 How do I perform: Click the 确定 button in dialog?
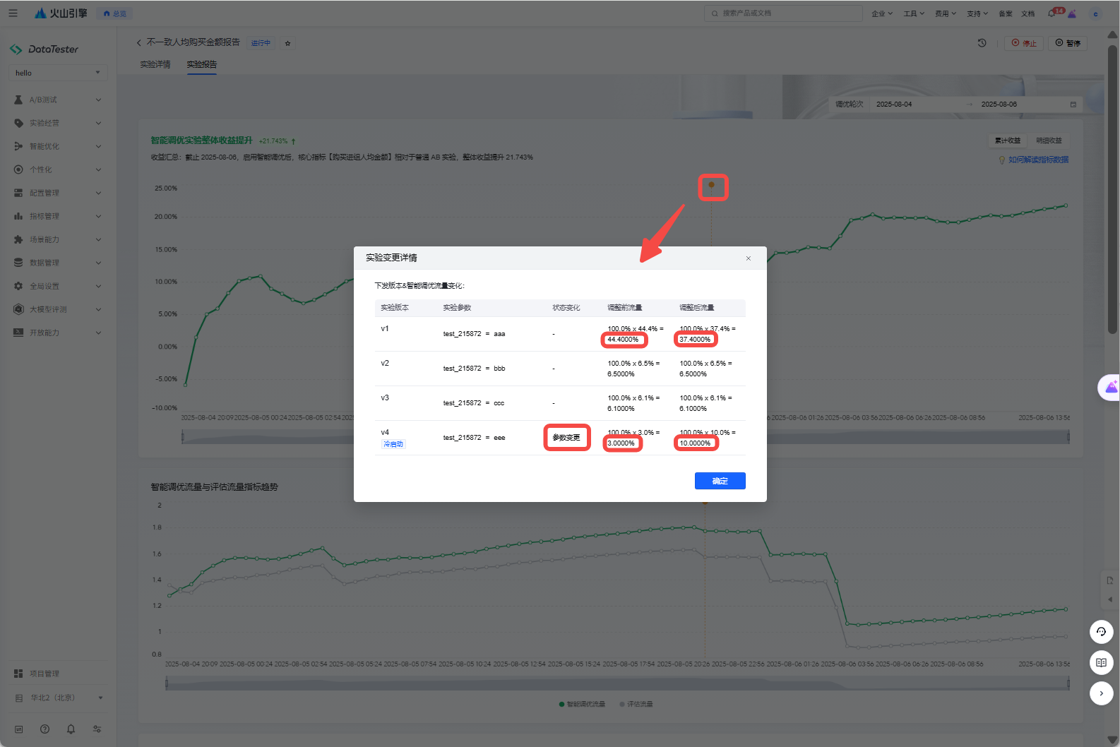coord(720,481)
